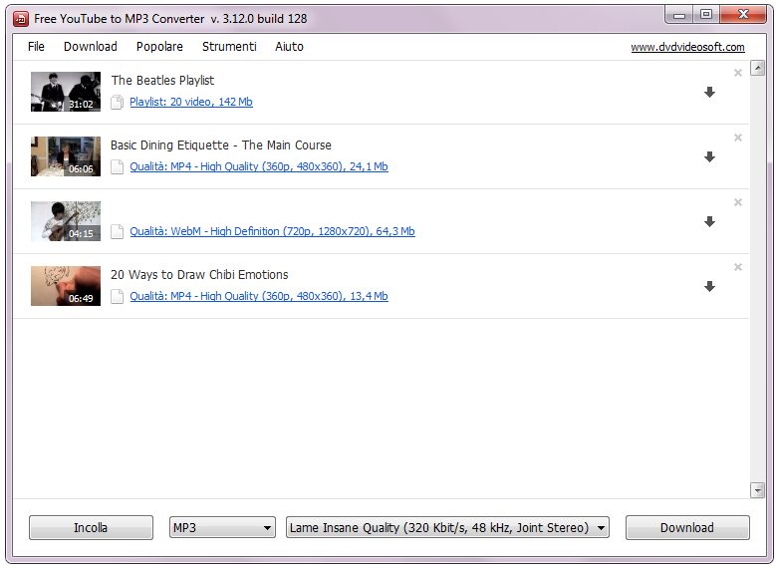Click file icon next to 13,4 Mb quality link
The height and width of the screenshot is (568, 776).
tap(117, 297)
